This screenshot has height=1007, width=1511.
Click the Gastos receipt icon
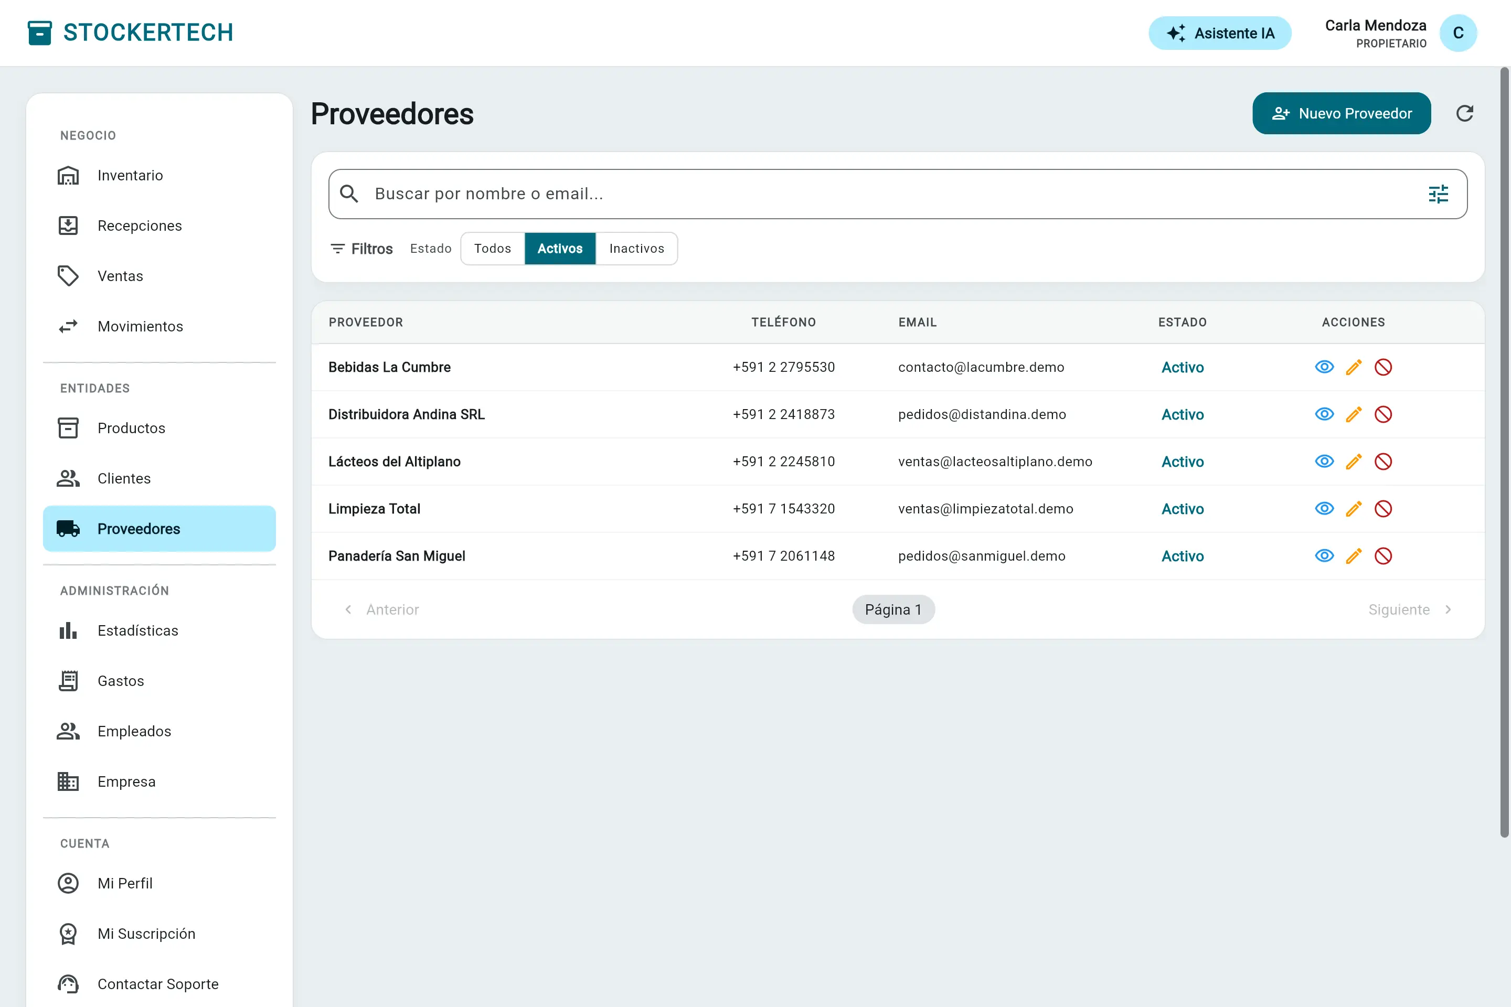click(68, 681)
